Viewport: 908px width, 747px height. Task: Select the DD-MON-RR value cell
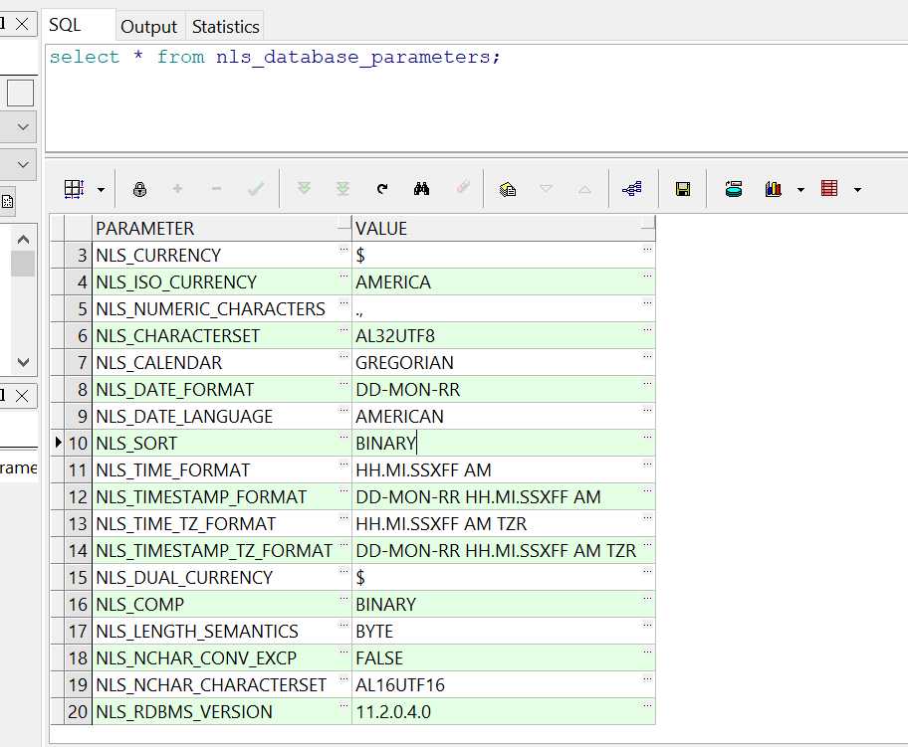tap(503, 389)
